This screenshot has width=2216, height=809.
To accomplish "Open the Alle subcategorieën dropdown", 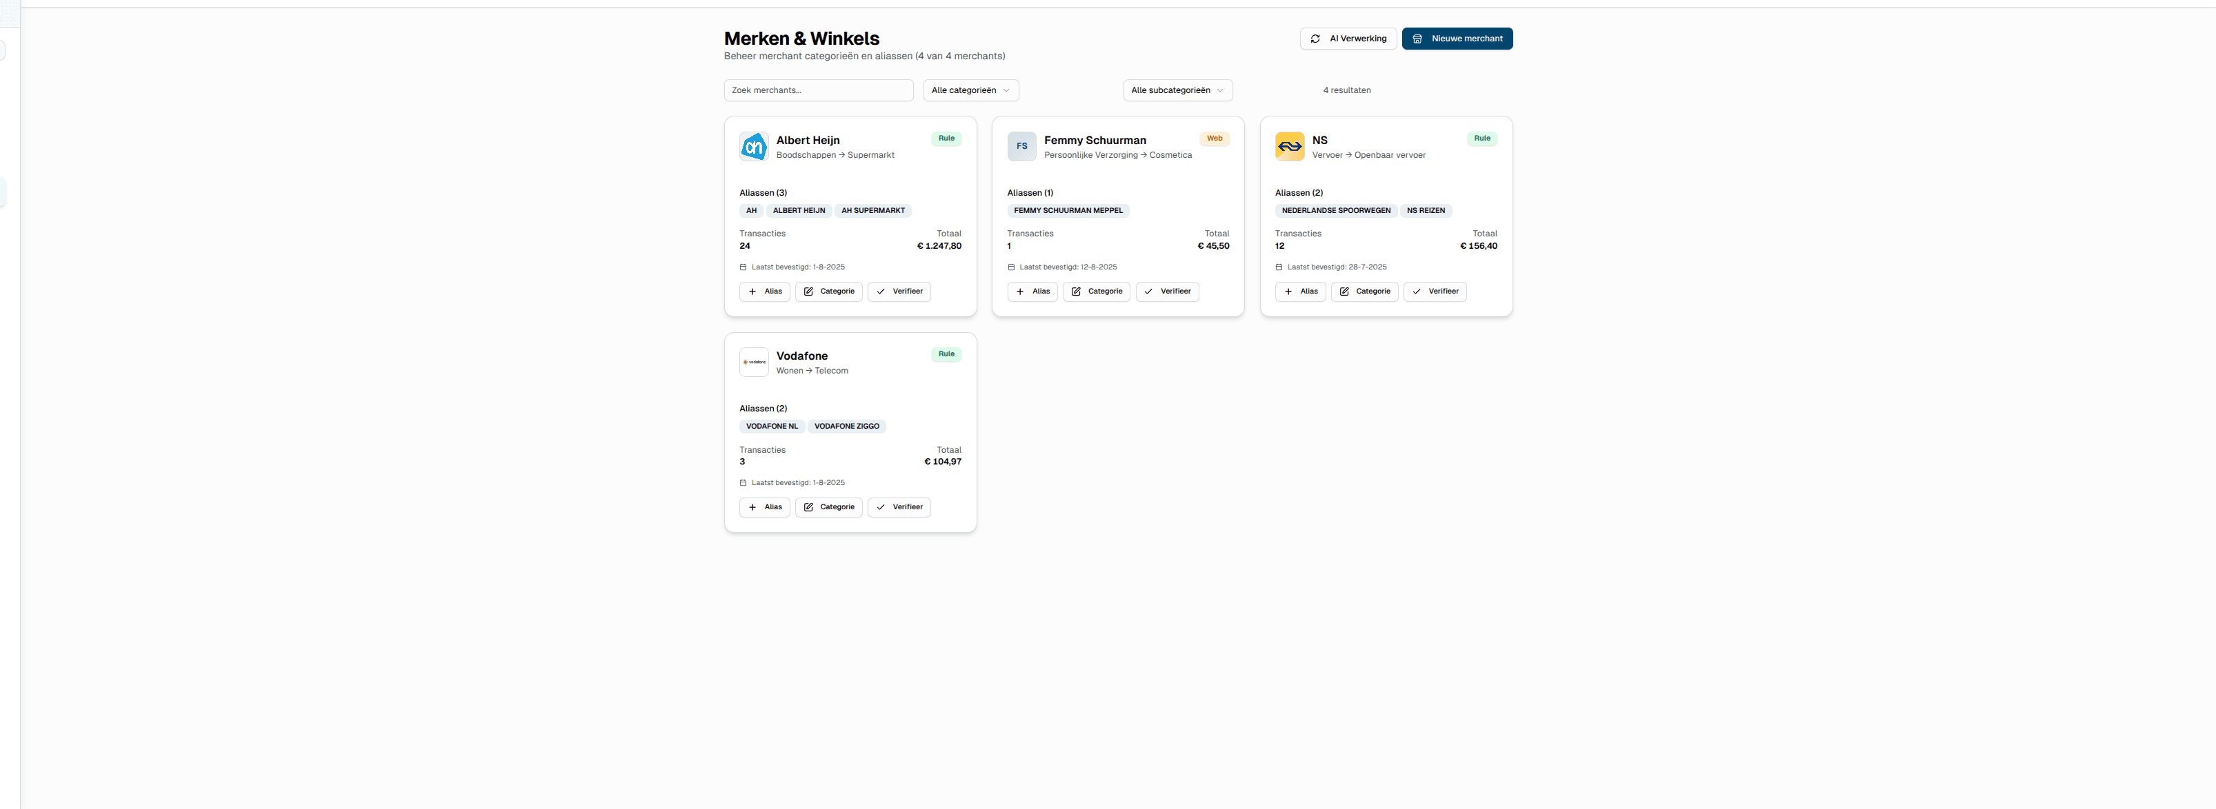I will click(x=1177, y=90).
